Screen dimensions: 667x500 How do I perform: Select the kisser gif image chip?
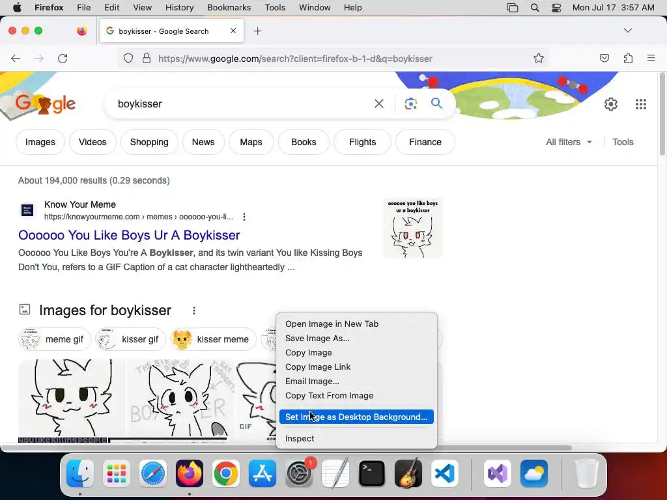130,339
